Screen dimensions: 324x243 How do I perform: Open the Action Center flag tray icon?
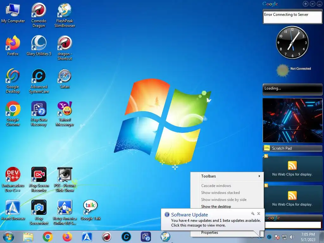277,237
